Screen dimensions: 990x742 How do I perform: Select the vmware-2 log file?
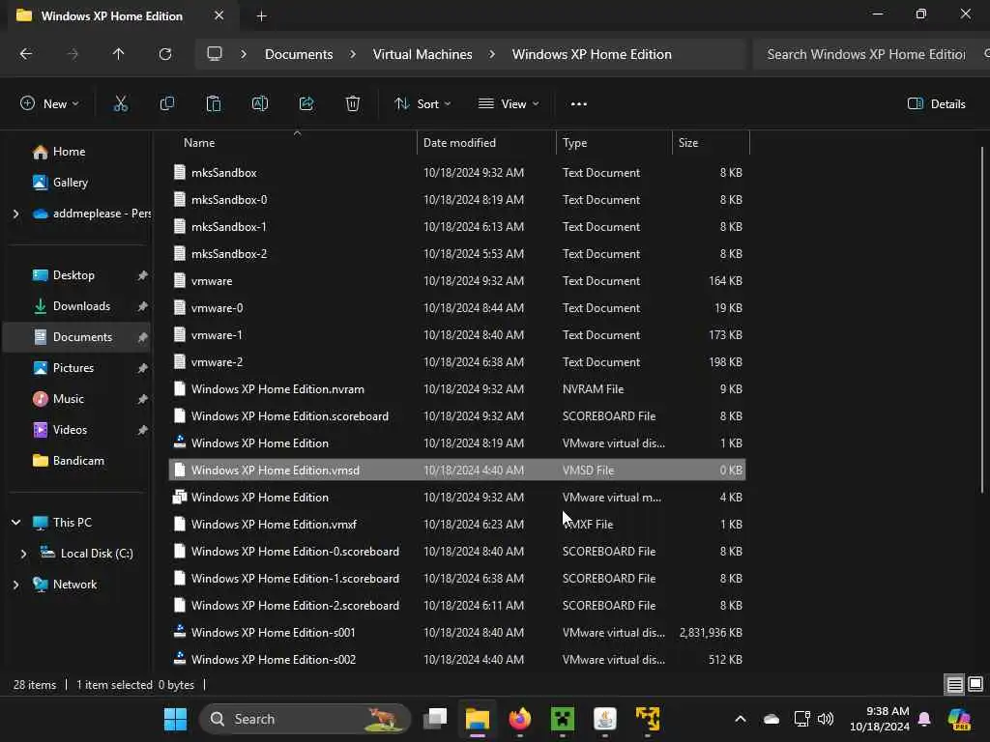click(x=457, y=362)
